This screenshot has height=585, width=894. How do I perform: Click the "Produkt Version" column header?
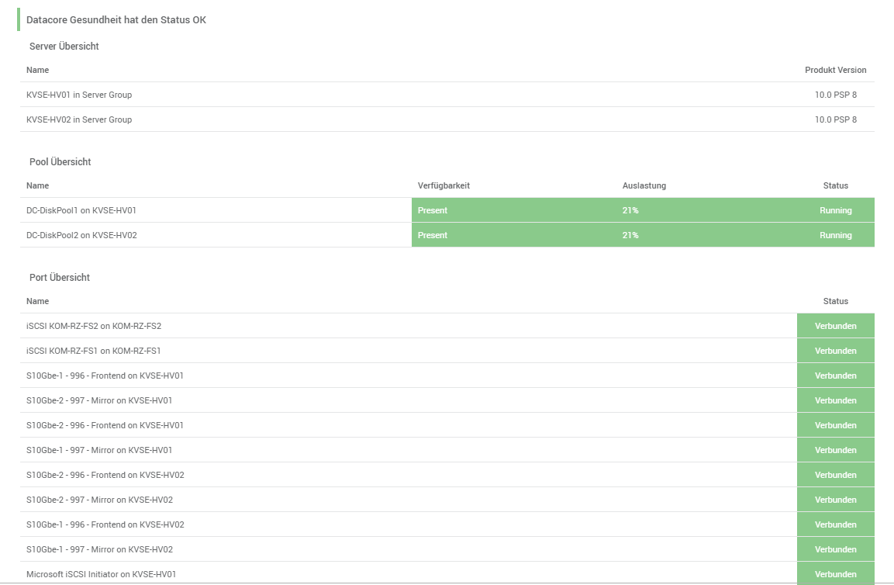pos(837,70)
